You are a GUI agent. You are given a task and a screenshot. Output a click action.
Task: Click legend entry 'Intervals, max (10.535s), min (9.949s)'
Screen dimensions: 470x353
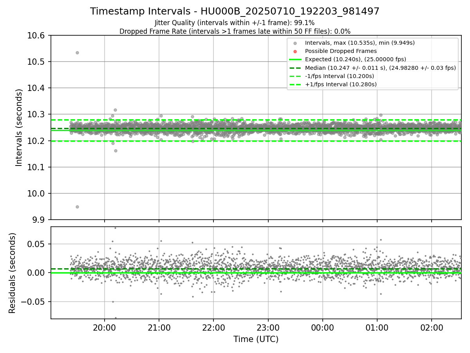tap(360, 43)
